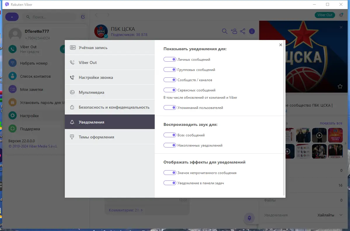Open the Настройки звонка tab

109,77
